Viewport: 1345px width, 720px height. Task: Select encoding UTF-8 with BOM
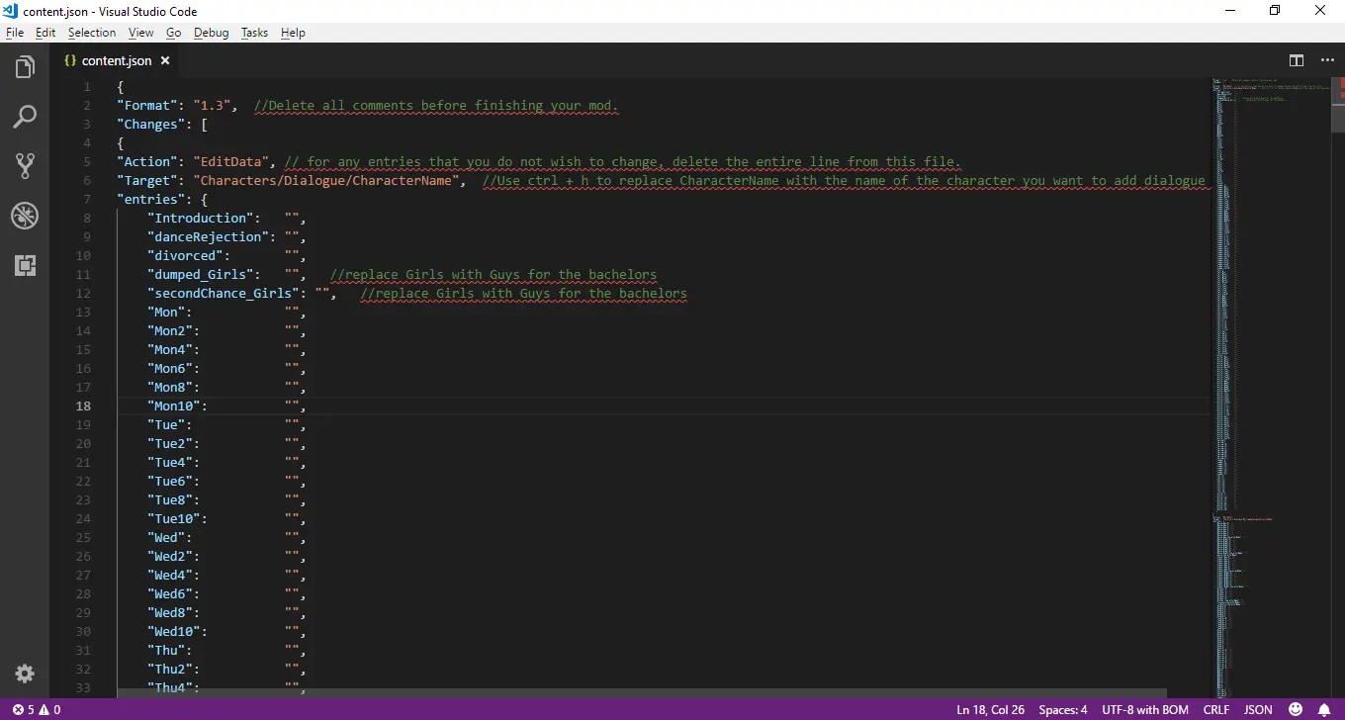click(x=1145, y=709)
